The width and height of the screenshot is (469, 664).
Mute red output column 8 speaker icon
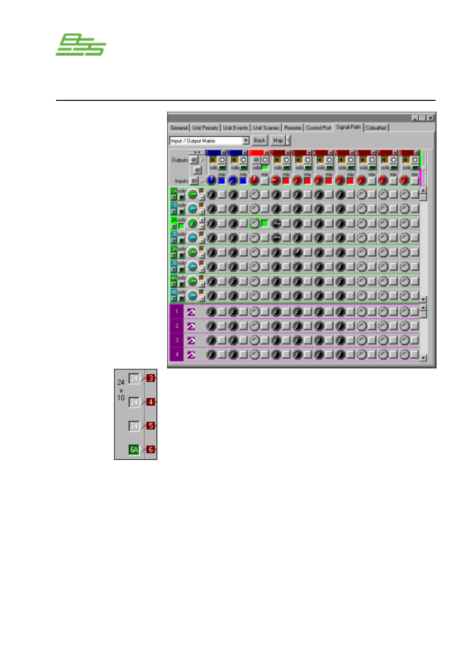point(406,160)
